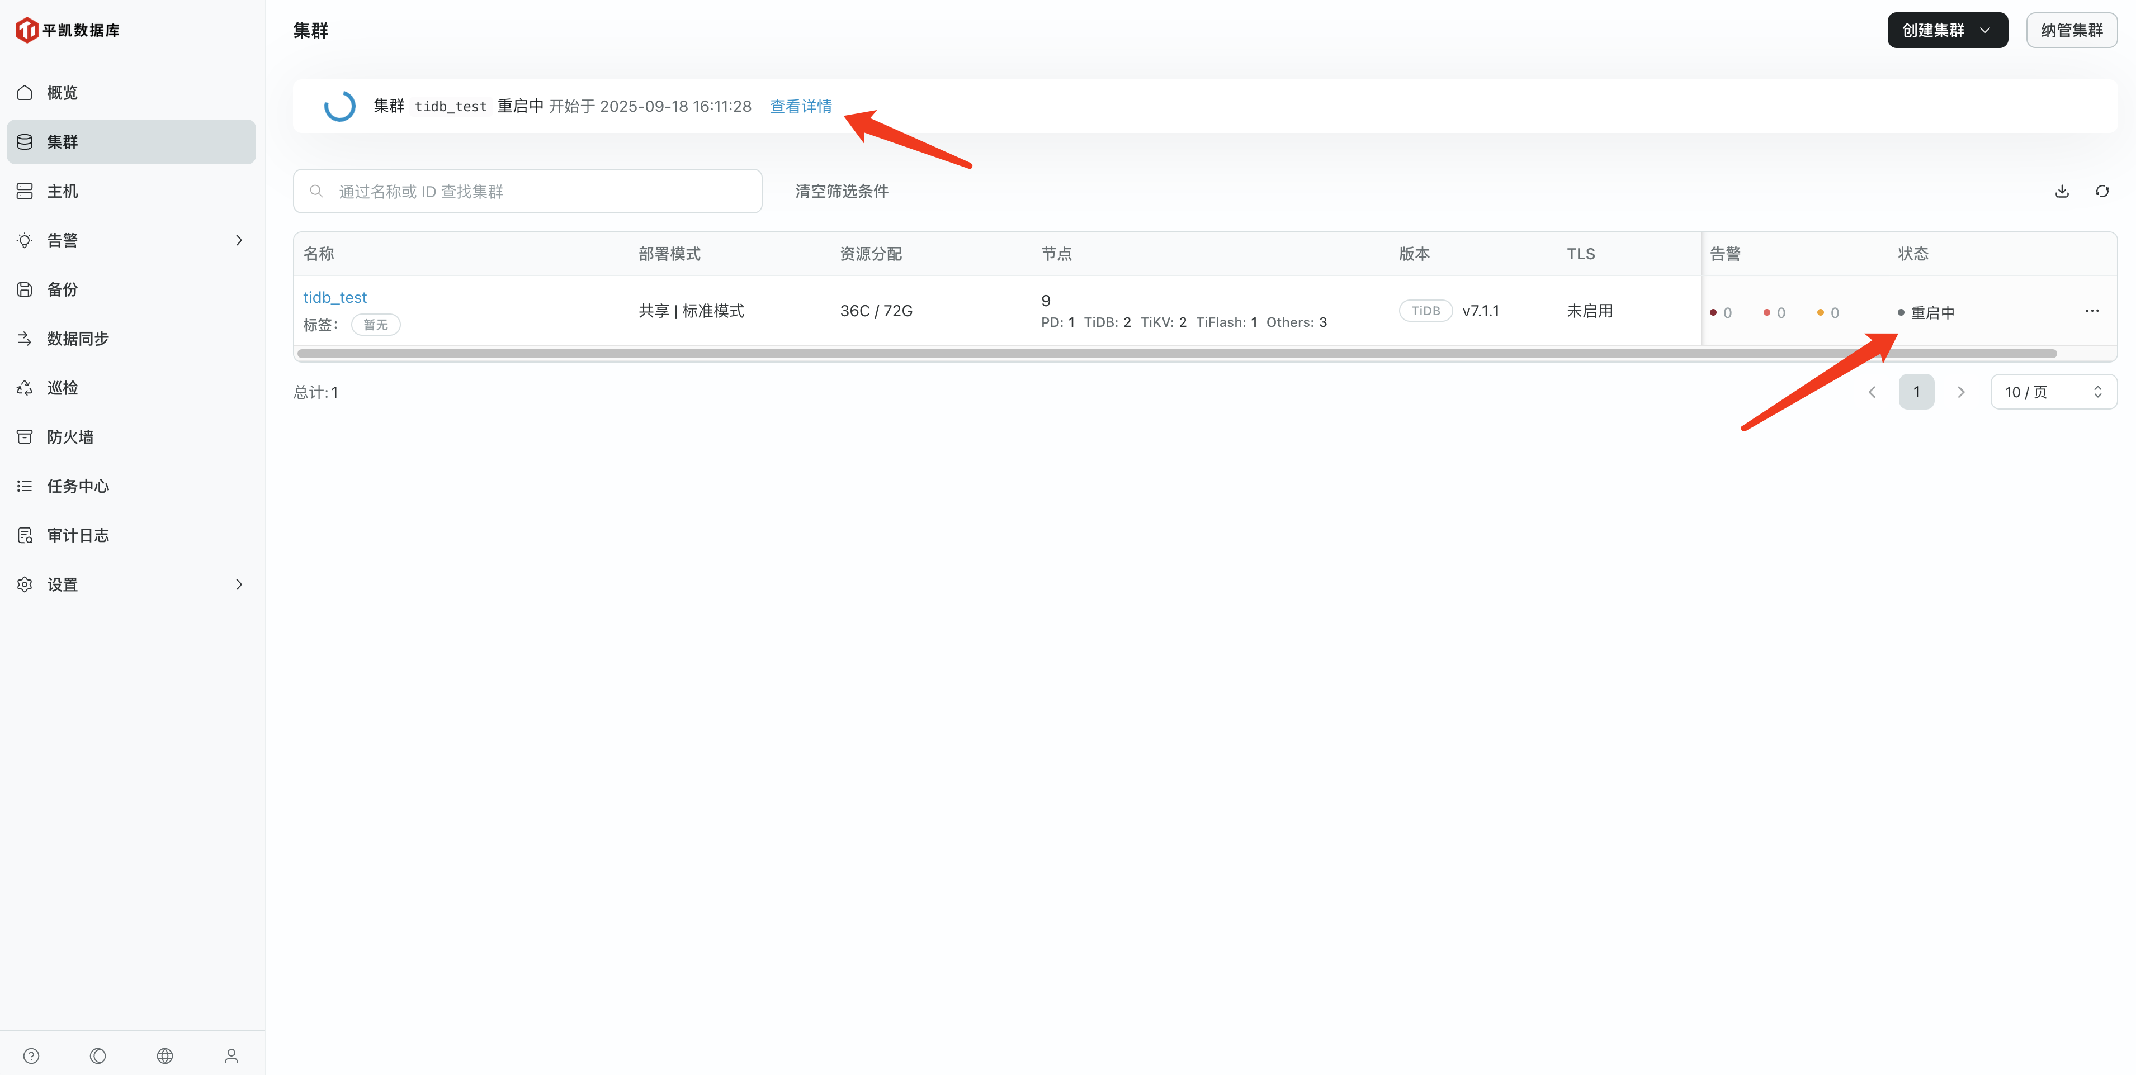The image size is (2136, 1075).
Task: Toggle dark mode with the moon icon
Action: tap(98, 1055)
